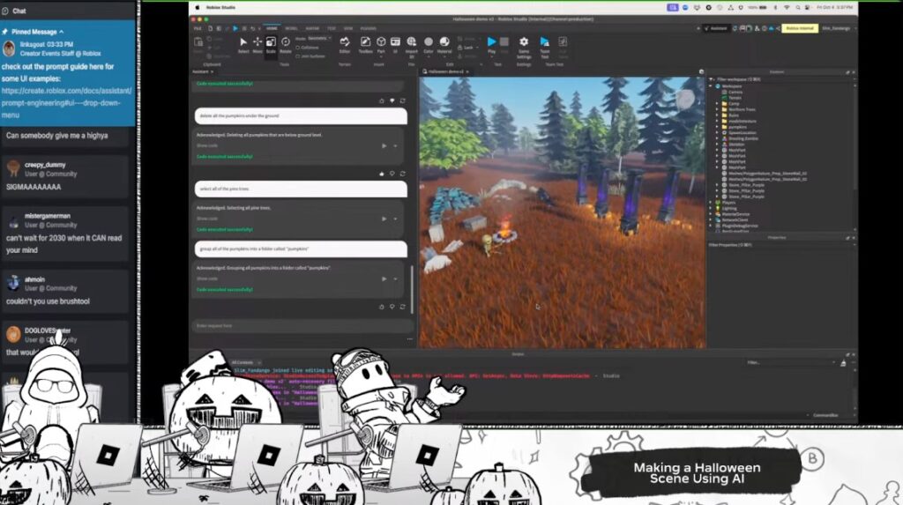Activate the Rotate tool
The image size is (903, 505).
tap(285, 45)
